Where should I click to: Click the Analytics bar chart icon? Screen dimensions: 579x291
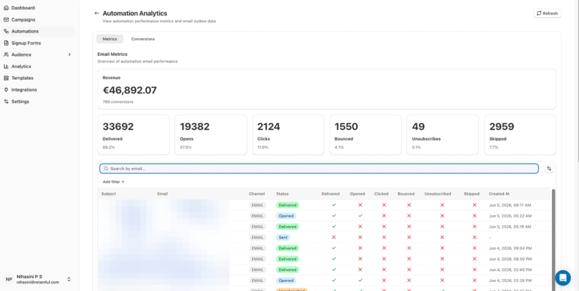click(x=6, y=66)
